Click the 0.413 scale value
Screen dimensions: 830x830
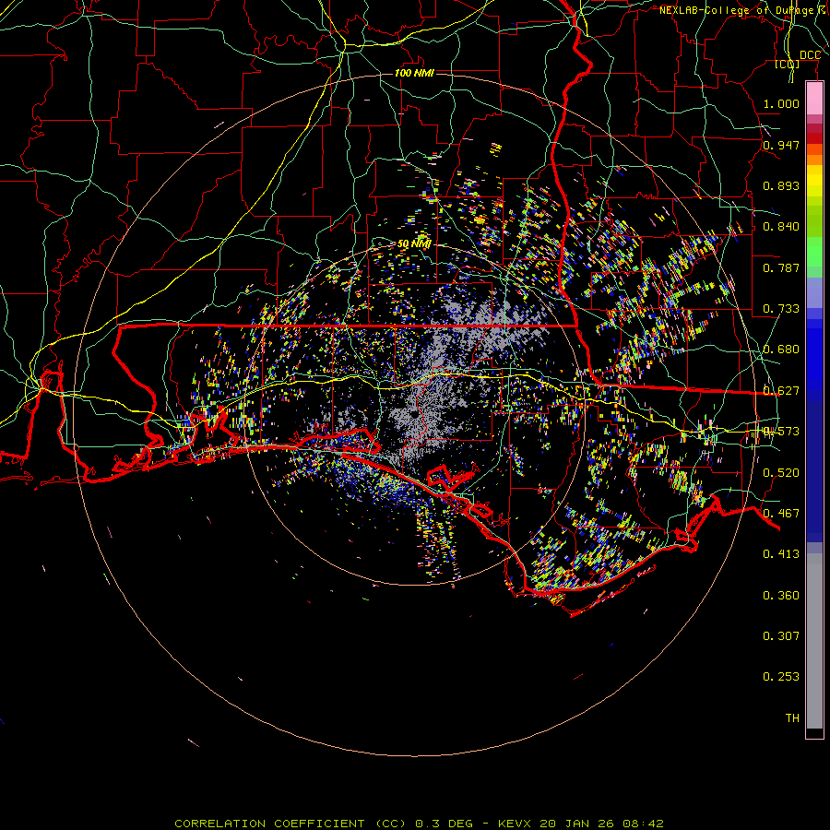click(x=781, y=554)
